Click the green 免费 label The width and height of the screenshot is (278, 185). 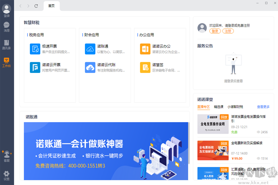(234, 132)
